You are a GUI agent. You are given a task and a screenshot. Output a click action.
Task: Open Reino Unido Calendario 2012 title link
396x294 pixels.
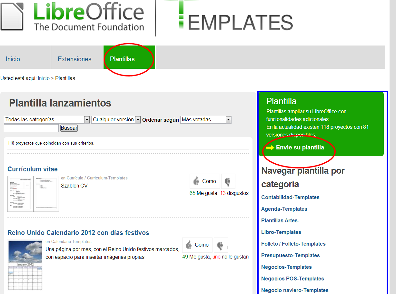click(78, 233)
